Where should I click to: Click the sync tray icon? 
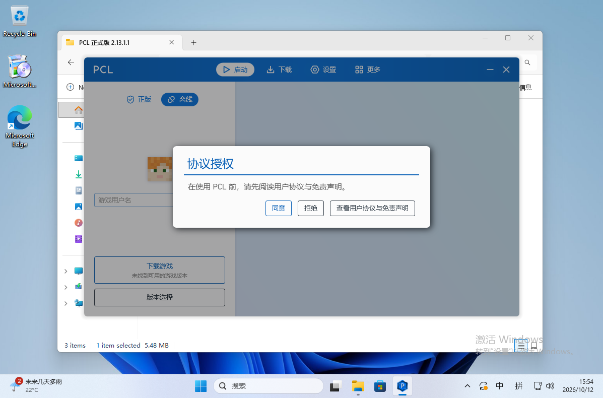point(484,386)
